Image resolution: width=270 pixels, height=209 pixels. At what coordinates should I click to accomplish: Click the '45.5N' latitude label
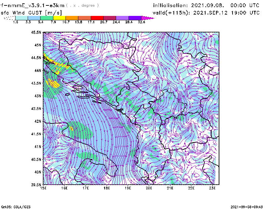tap(36, 32)
